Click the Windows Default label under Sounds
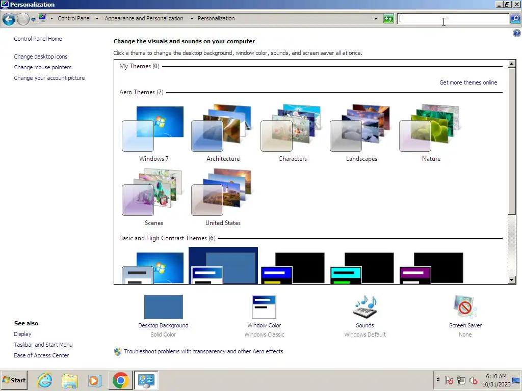The width and height of the screenshot is (522, 391). tap(365, 334)
